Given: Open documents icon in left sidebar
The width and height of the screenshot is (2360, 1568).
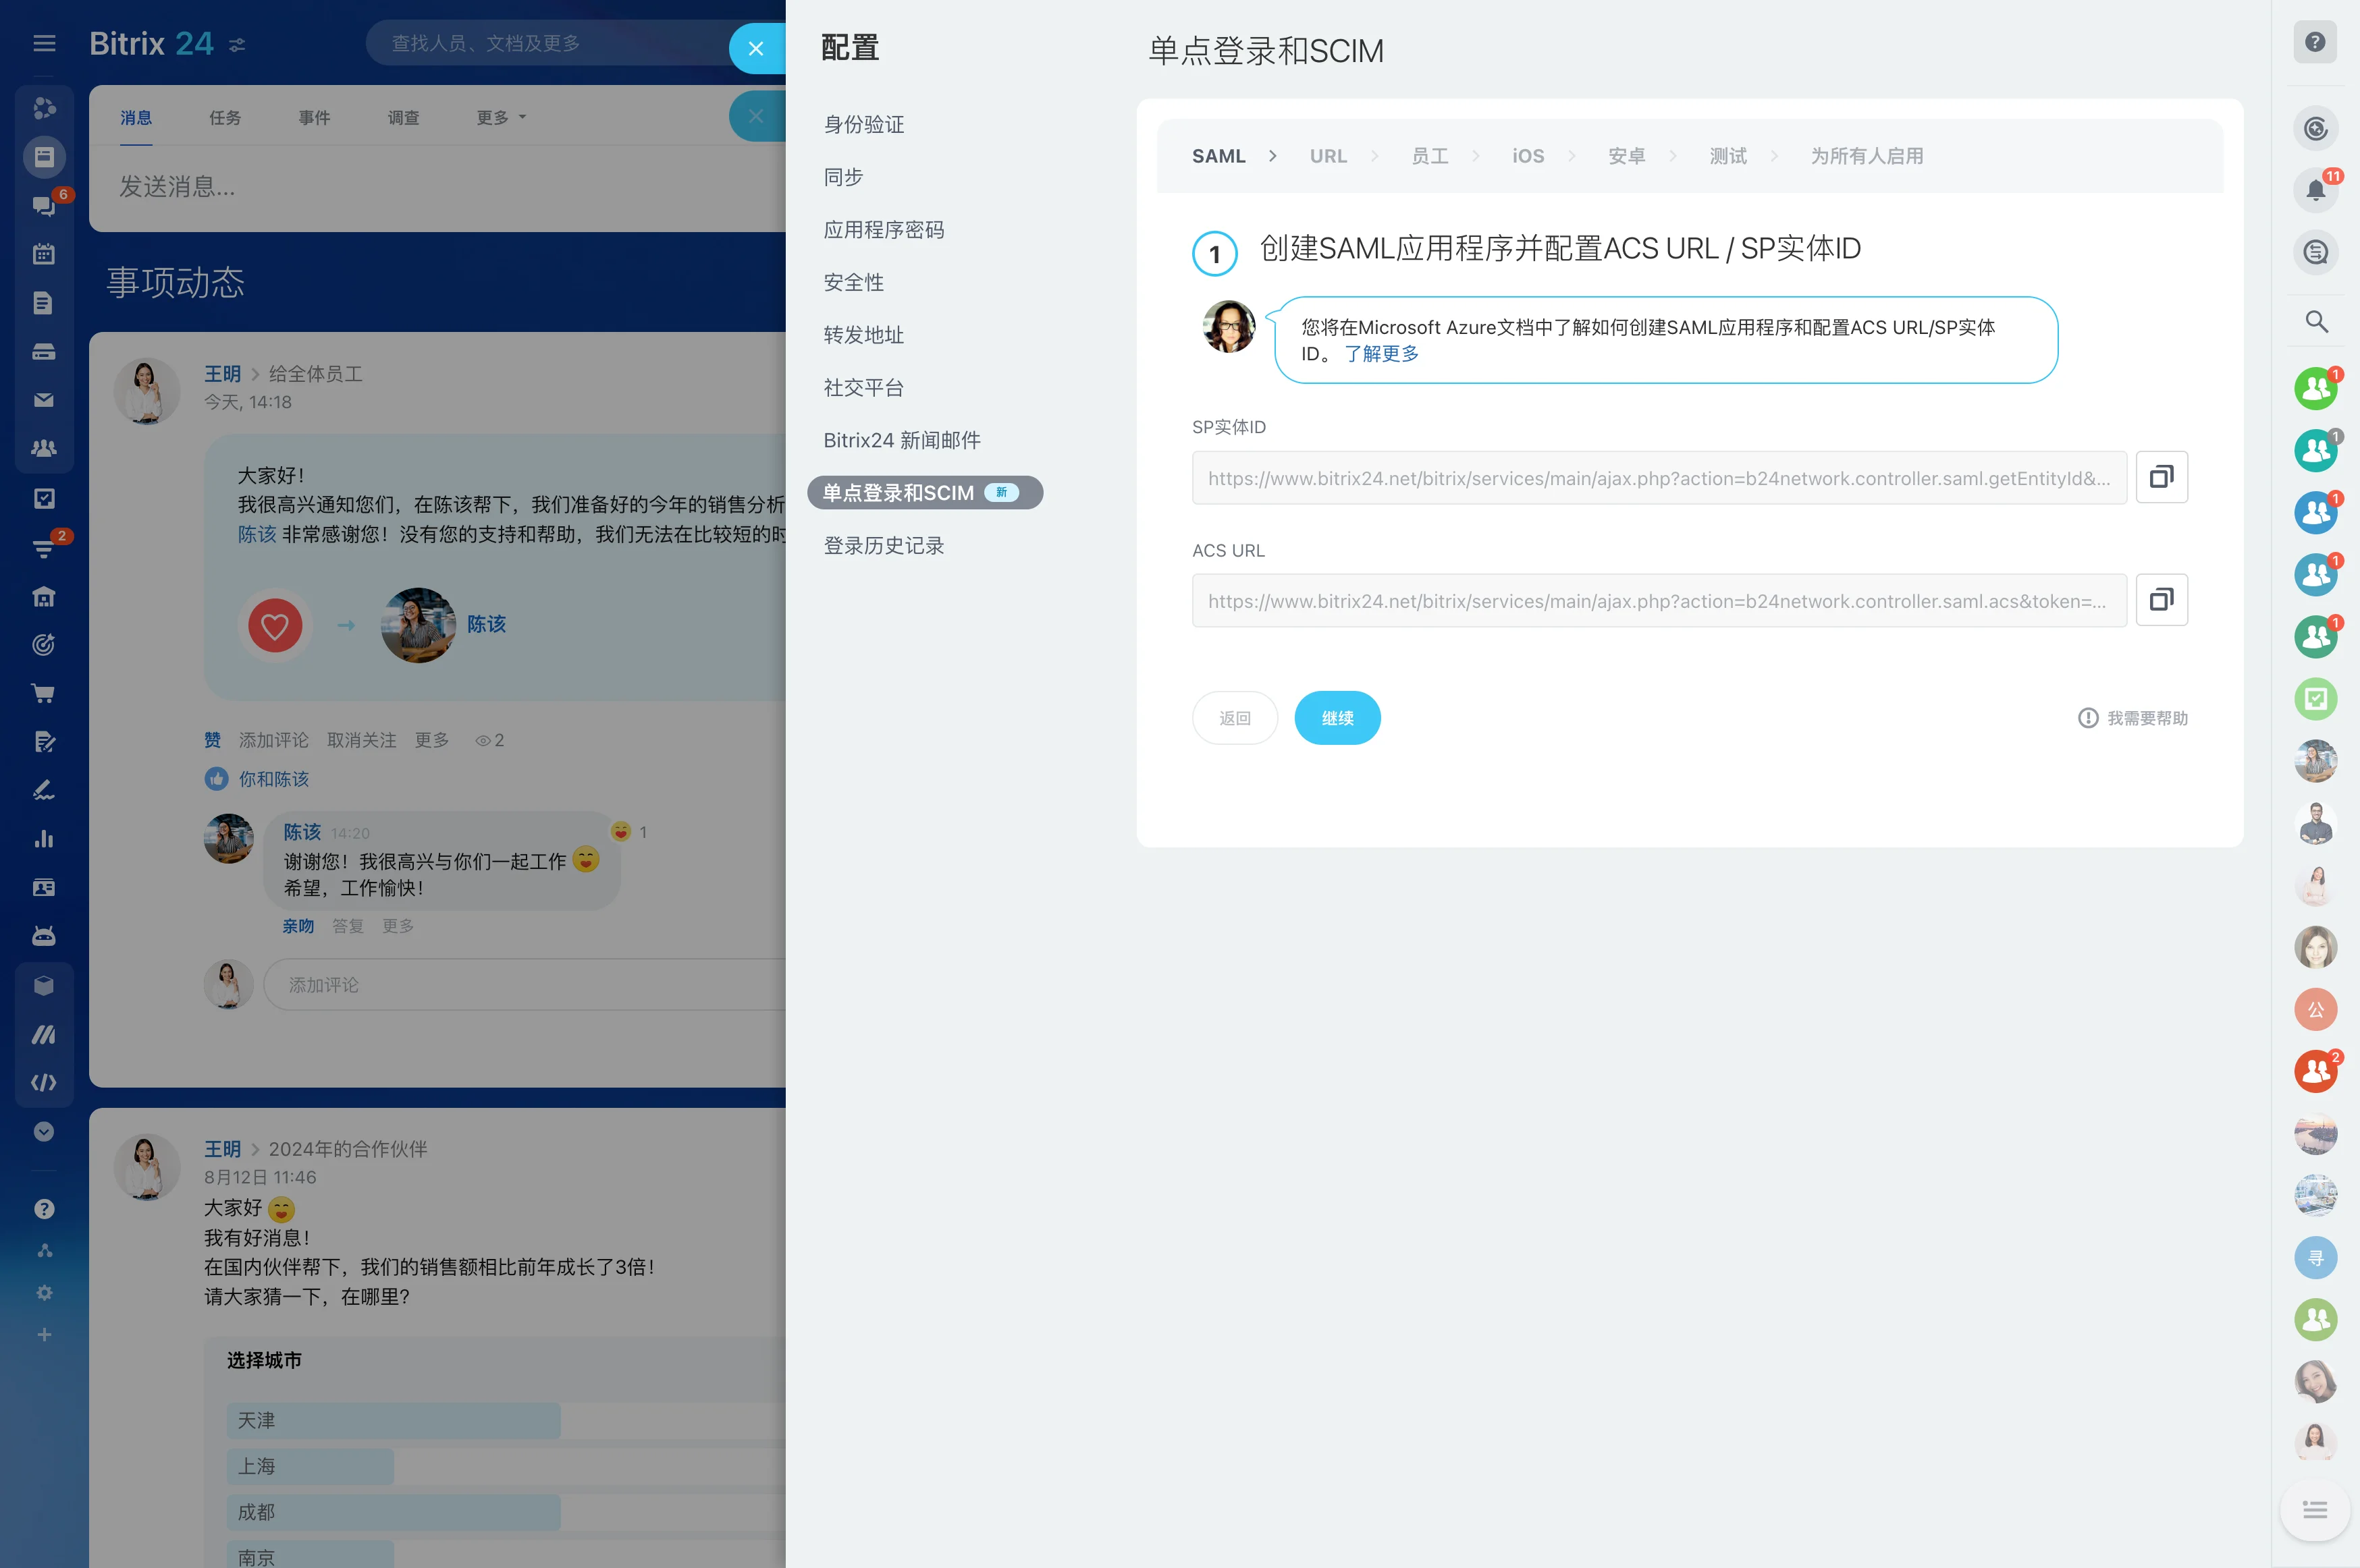Looking at the screenshot, I should point(44,303).
